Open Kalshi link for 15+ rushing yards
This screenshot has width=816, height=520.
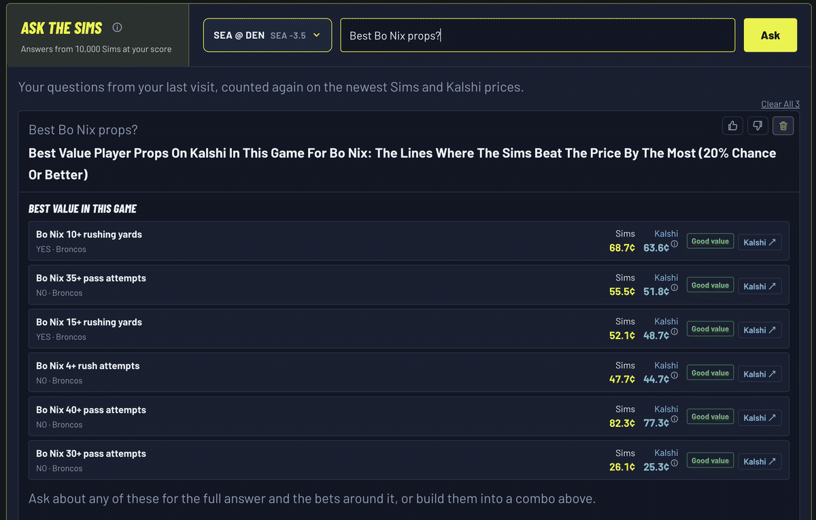(760, 330)
